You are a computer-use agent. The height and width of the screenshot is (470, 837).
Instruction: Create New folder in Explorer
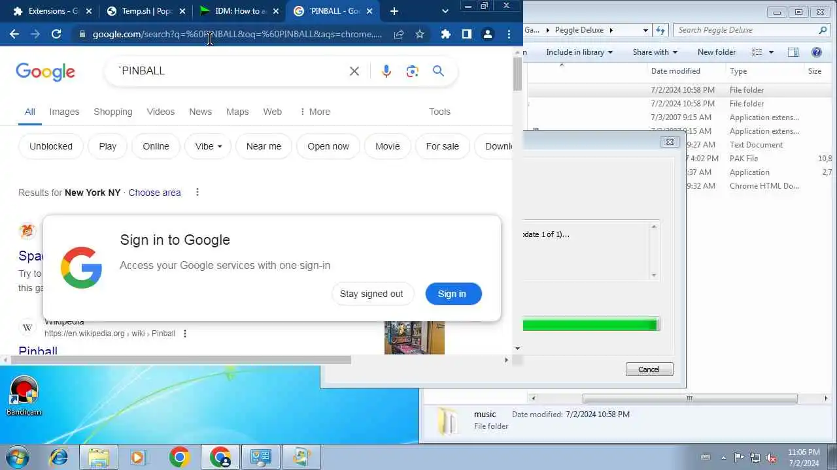716,52
